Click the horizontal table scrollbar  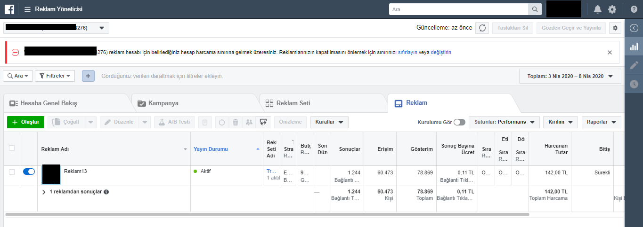point(266,215)
